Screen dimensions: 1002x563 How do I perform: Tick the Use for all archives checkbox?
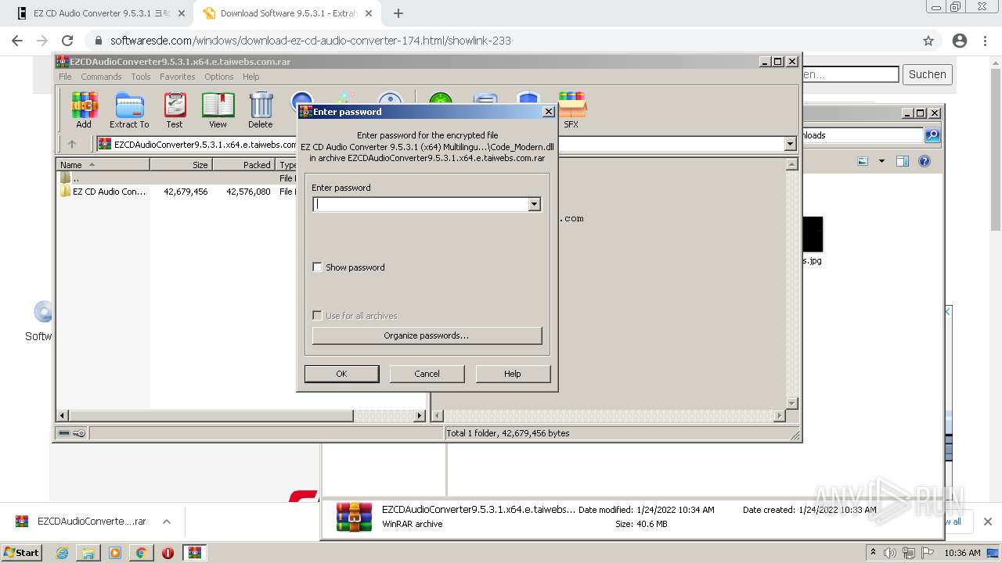point(317,316)
